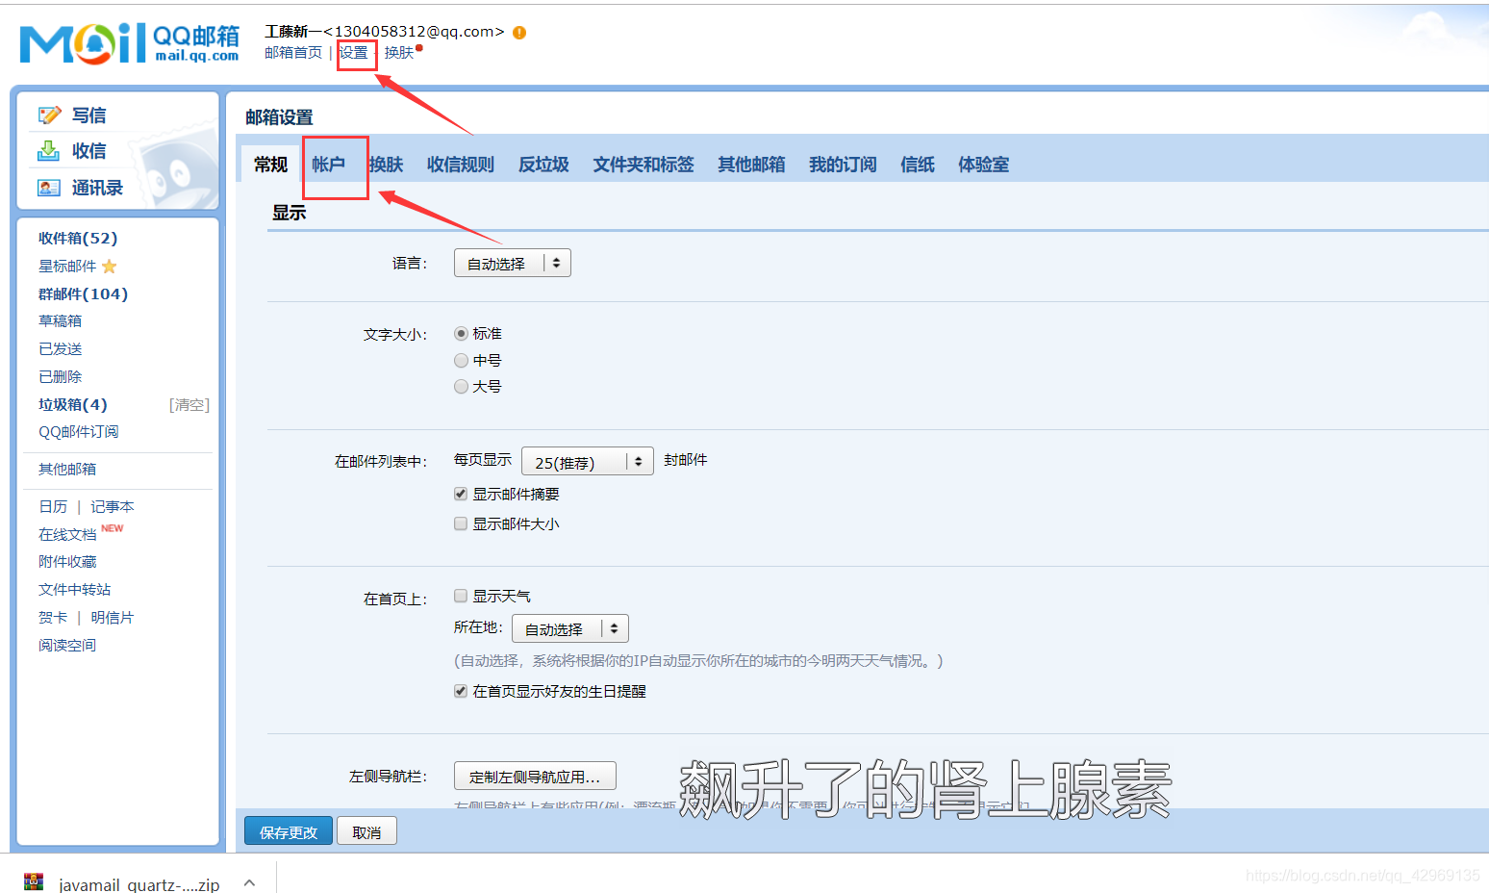Click the receive mail download icon

[x=48, y=151]
